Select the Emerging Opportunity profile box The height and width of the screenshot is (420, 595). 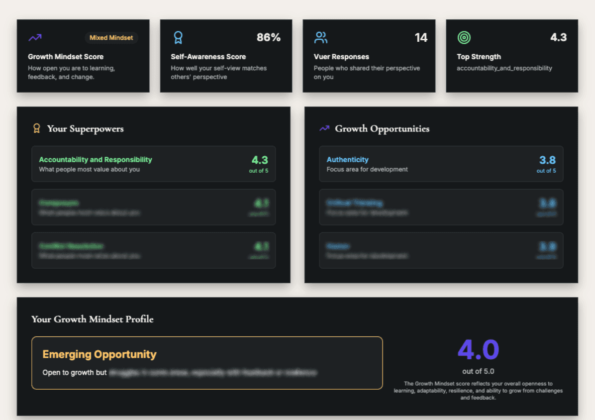207,363
